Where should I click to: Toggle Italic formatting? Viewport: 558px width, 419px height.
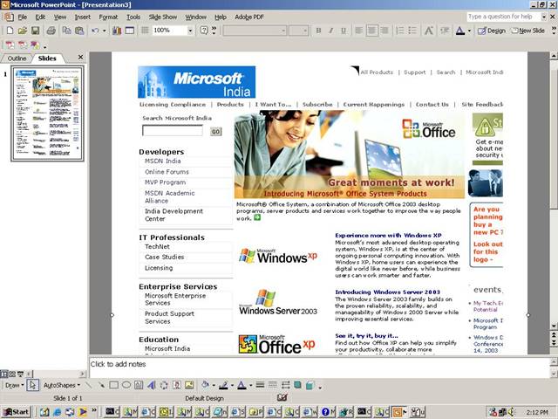click(x=331, y=31)
